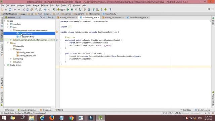Expand the values folder

[11, 62]
